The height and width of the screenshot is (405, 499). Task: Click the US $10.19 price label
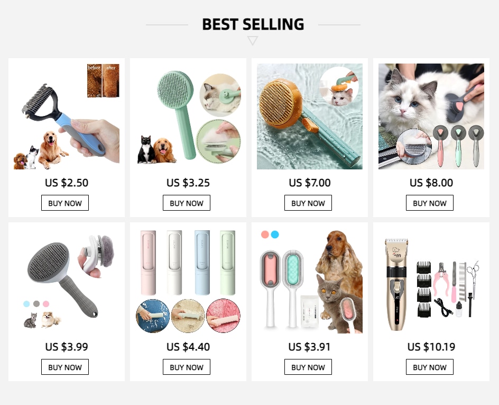pos(431,347)
